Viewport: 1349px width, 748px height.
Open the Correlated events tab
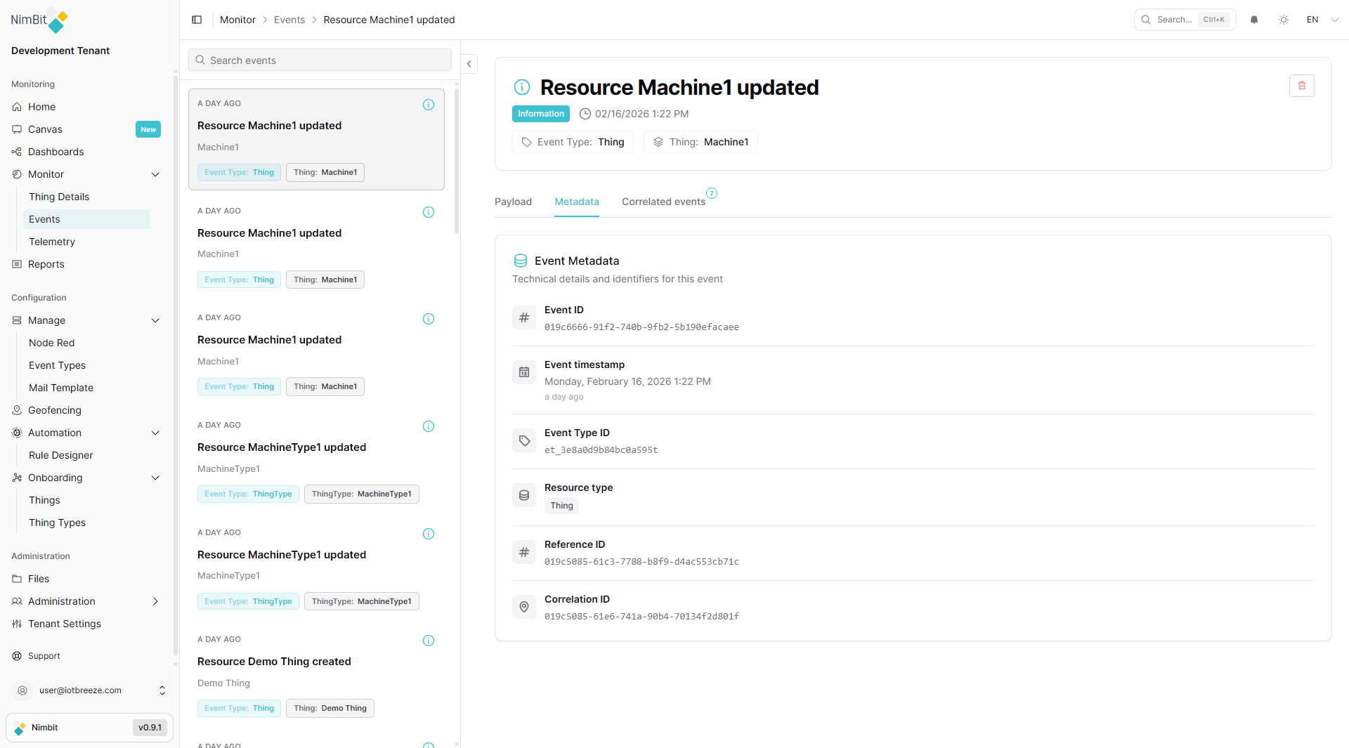(663, 202)
